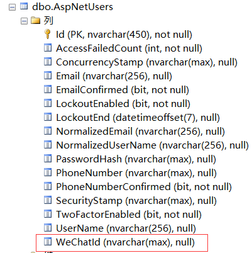The width and height of the screenshot is (252, 253).
Task: Select the NormalizedUserName column entry
Action: pyautogui.click(x=152, y=145)
